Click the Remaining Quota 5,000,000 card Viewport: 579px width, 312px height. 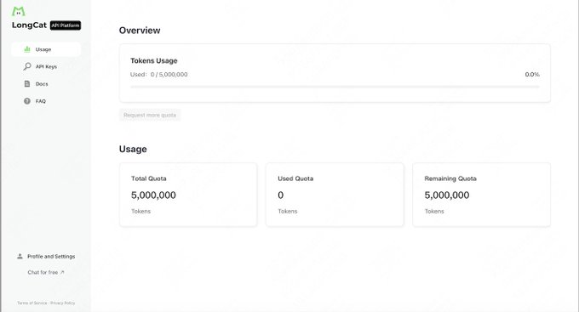coord(481,195)
